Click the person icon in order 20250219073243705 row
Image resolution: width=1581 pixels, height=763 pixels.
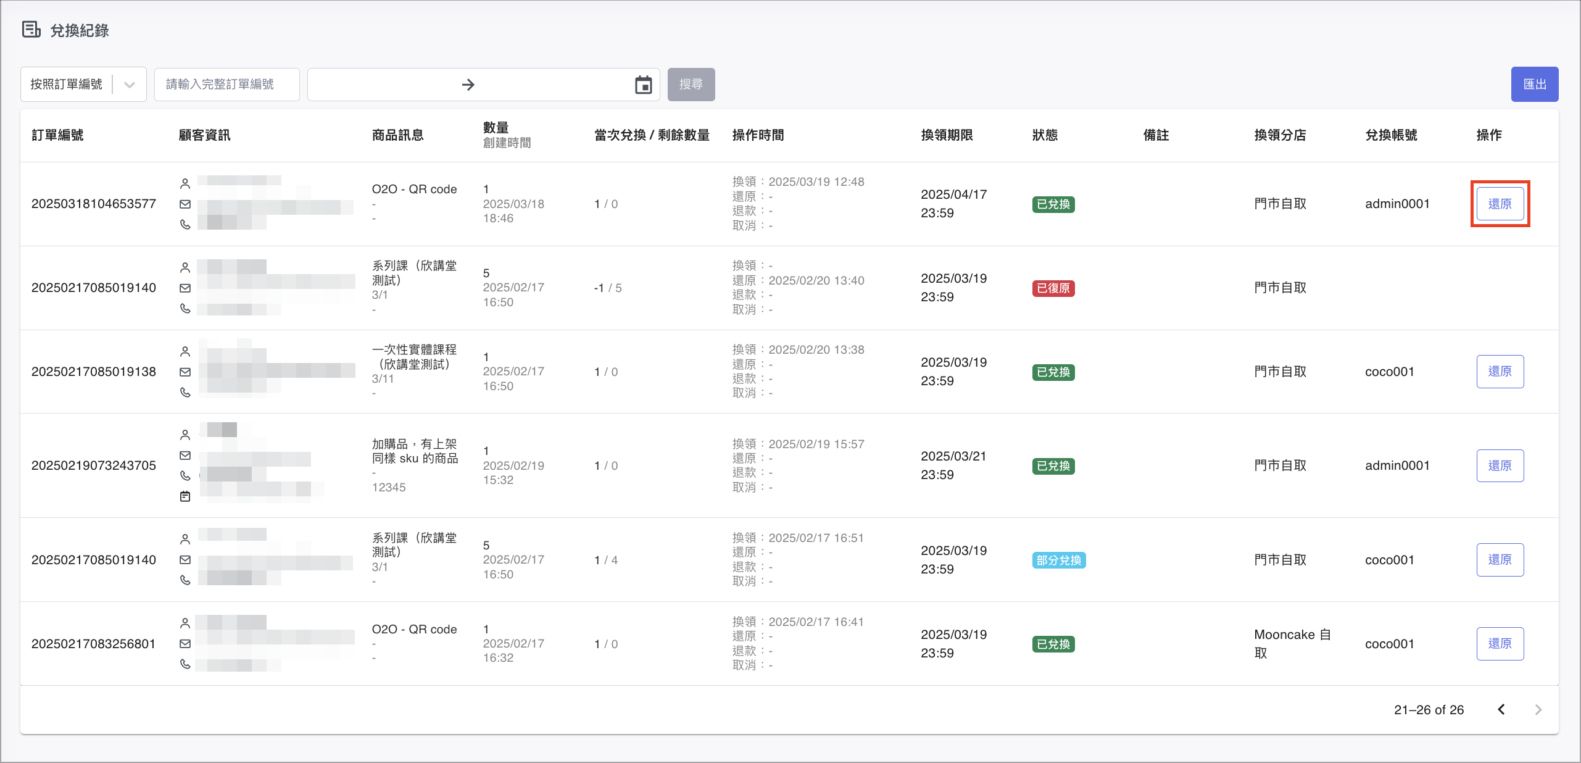[185, 435]
